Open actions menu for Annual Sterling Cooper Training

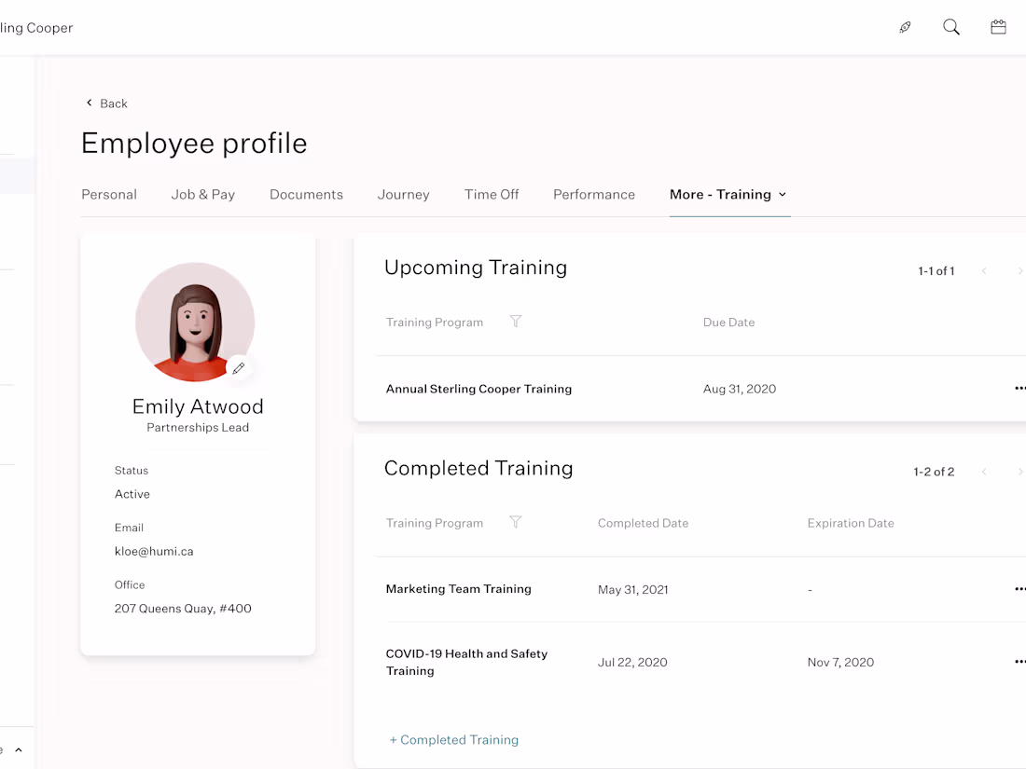click(x=1019, y=389)
